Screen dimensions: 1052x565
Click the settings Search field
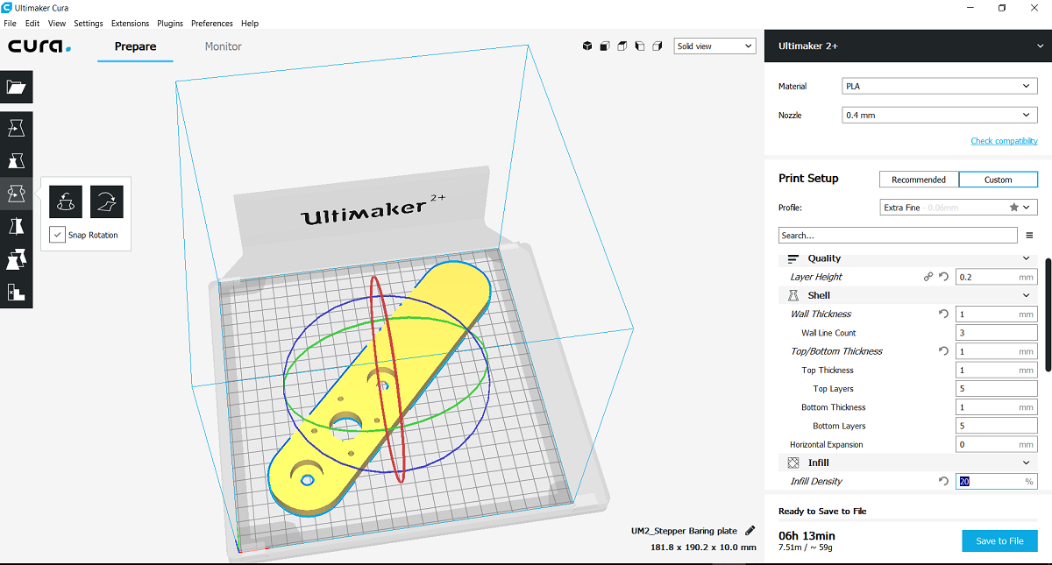coord(899,236)
